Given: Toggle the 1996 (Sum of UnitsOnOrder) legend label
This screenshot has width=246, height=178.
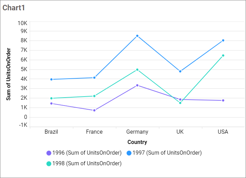Looking at the screenshot, I should (87, 153).
